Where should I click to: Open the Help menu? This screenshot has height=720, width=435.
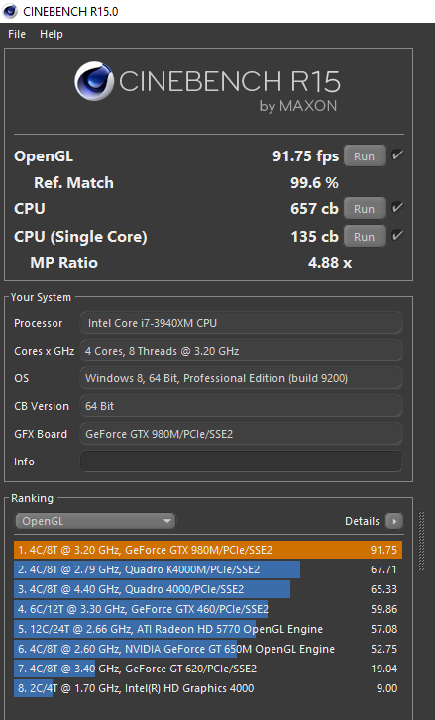pyautogui.click(x=51, y=34)
